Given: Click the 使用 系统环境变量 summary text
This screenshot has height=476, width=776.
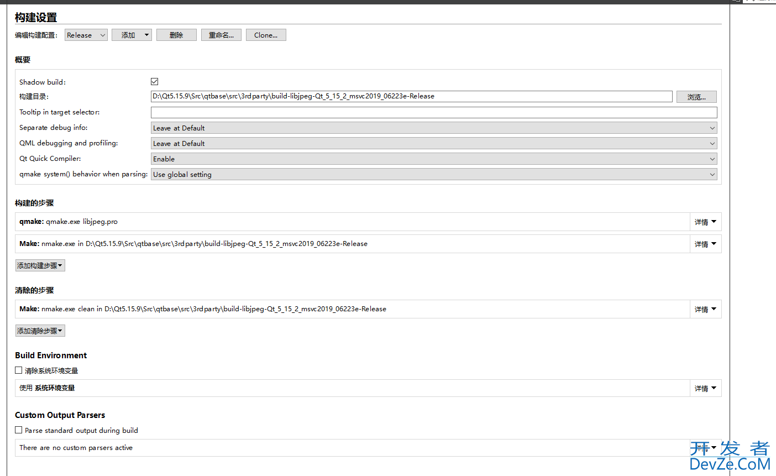Looking at the screenshot, I should point(47,388).
